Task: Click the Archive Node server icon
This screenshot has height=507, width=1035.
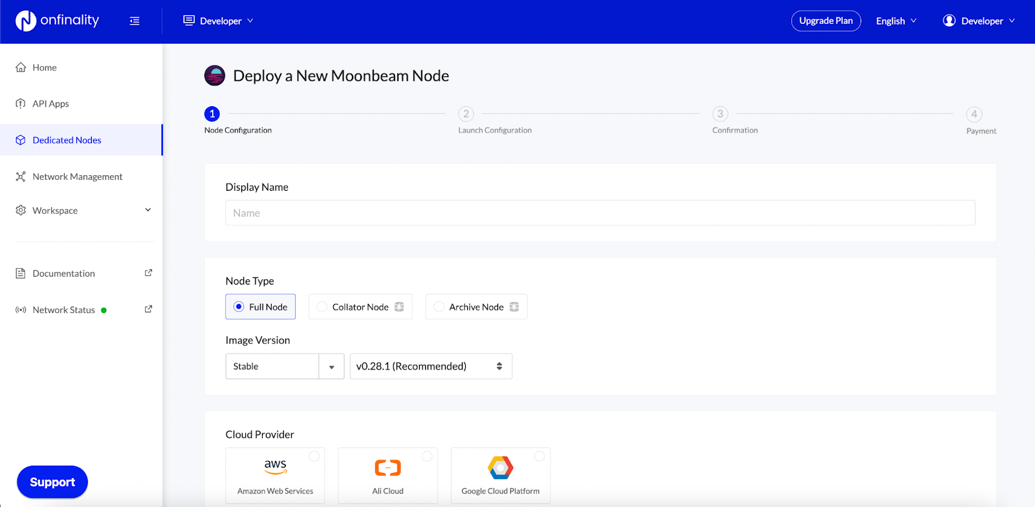Action: click(x=514, y=307)
